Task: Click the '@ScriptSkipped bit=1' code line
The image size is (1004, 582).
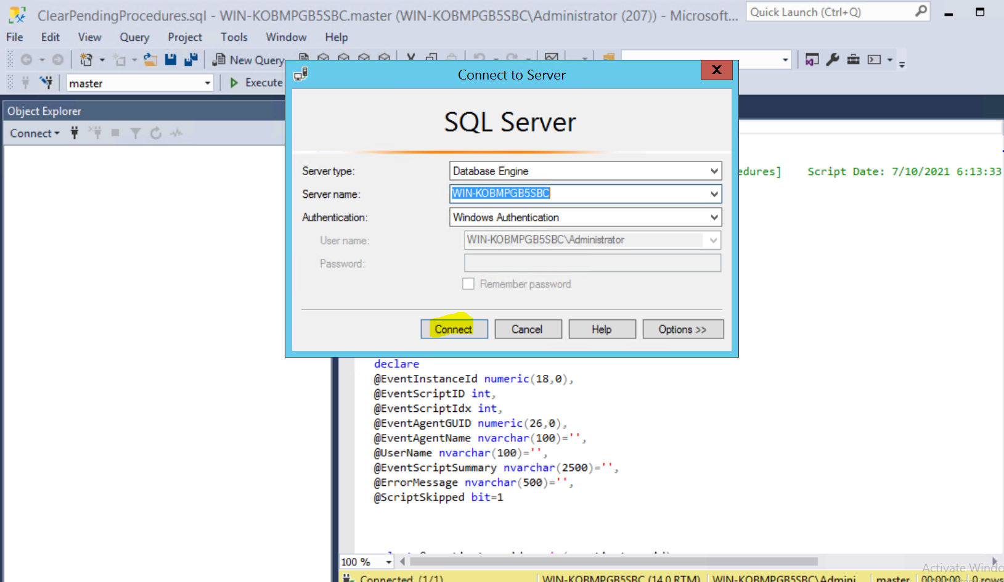Action: (x=438, y=497)
